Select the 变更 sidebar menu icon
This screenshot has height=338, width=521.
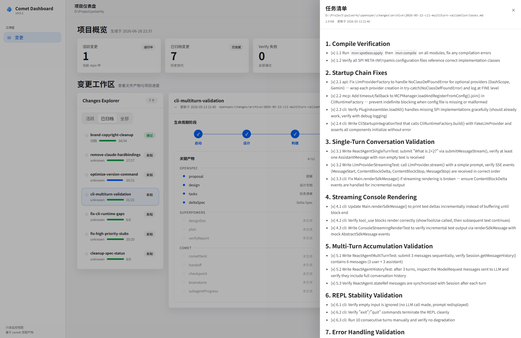tap(9, 38)
